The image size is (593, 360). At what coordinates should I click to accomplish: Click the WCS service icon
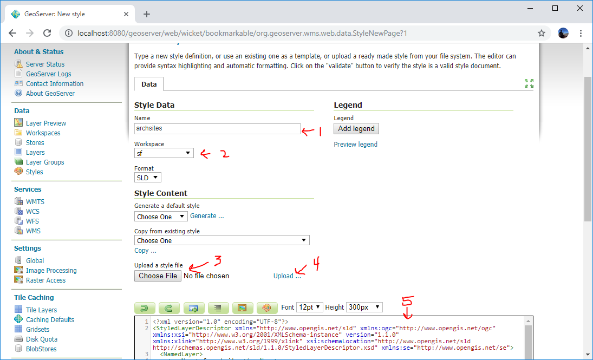[18, 211]
